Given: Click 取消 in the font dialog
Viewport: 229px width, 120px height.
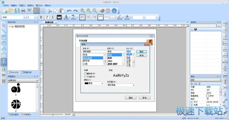Looking at the screenshot, I should tap(141, 56).
